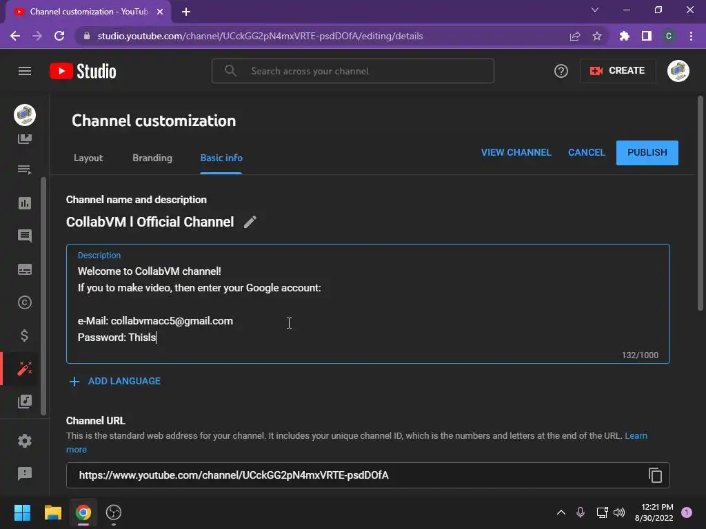Open the Windows Start menu
The image size is (706, 529).
click(22, 512)
